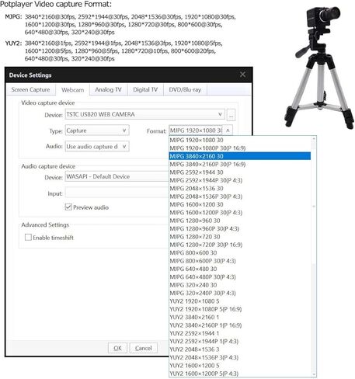This screenshot has width=355, height=379.
Task: Select MJPG 2592×1944P 30(P 4:3)
Action: point(240,180)
